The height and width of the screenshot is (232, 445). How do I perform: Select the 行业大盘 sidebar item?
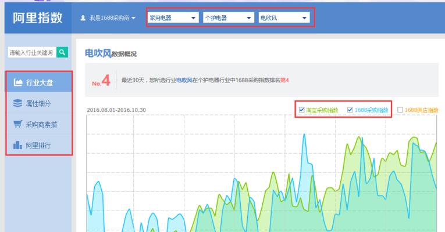pos(39,82)
